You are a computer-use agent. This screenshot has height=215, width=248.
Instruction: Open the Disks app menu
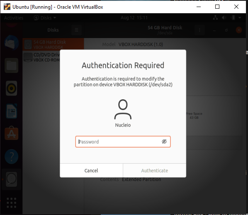click(45, 18)
